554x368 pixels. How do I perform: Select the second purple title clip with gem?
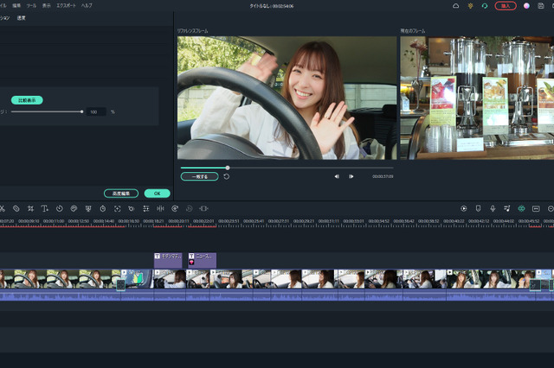click(x=203, y=260)
